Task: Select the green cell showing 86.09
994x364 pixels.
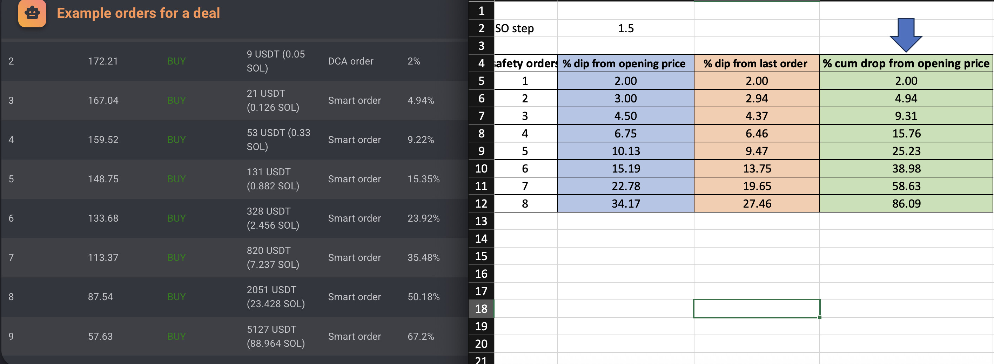Action: click(x=906, y=204)
